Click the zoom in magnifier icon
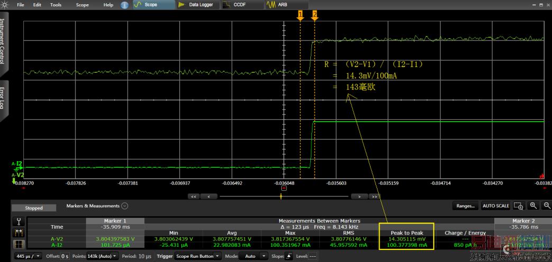 point(533,206)
